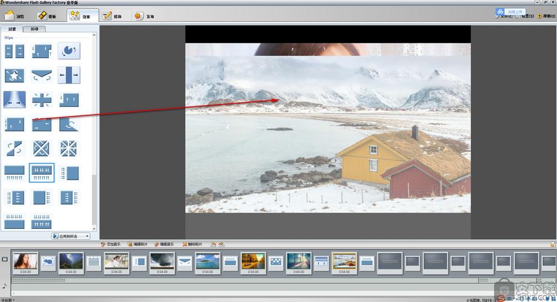Select the autumn road photo thumbnail

coord(253,263)
